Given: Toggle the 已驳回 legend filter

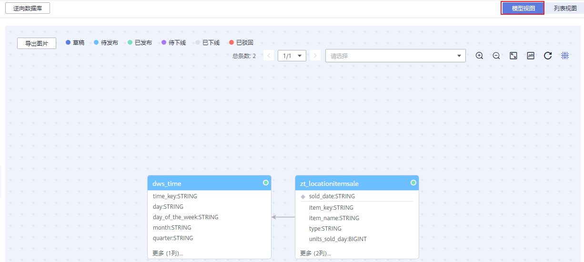Looking at the screenshot, I should click(x=241, y=43).
